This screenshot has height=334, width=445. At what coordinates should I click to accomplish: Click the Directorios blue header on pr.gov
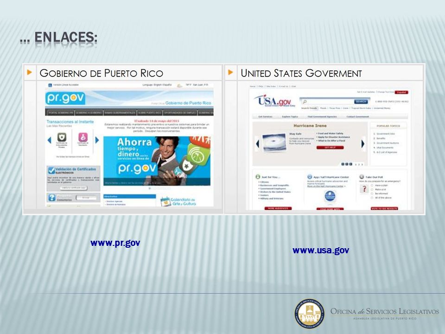pos(129,196)
